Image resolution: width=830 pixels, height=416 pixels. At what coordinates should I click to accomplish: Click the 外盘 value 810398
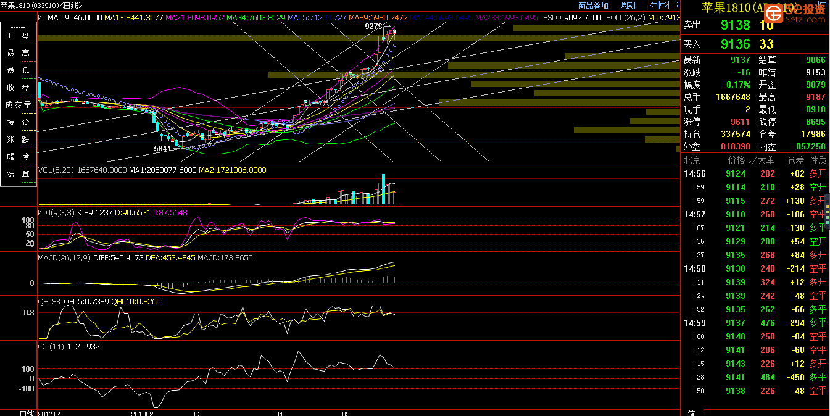click(735, 146)
